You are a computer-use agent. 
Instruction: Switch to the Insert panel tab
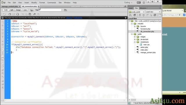pyautogui.click(x=131, y=8)
